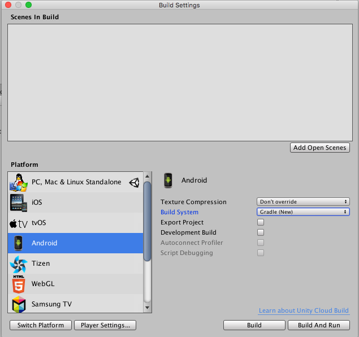Select the tvOS Apple TV icon
Viewport: 359px width, 337px height.
click(18, 223)
